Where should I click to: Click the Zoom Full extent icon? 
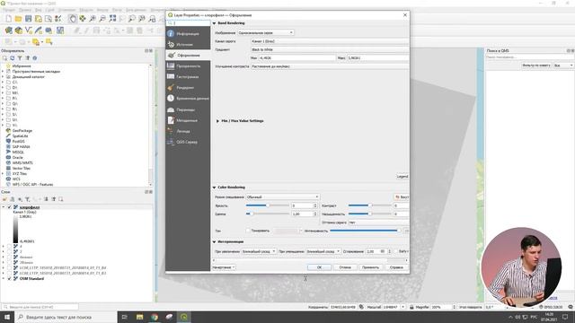(112, 19)
